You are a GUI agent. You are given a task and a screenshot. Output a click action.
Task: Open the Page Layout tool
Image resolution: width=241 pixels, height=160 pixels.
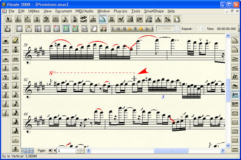point(177,19)
